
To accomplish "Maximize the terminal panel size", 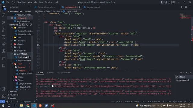I will 187,73.
